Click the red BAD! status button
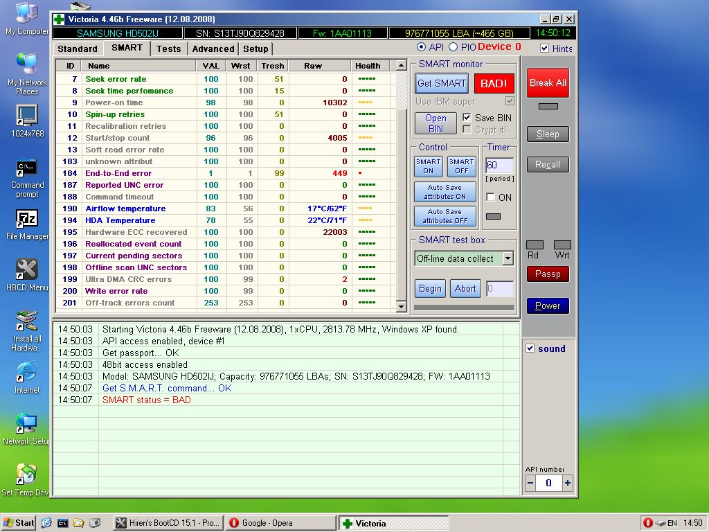The image size is (709, 532). (x=494, y=83)
